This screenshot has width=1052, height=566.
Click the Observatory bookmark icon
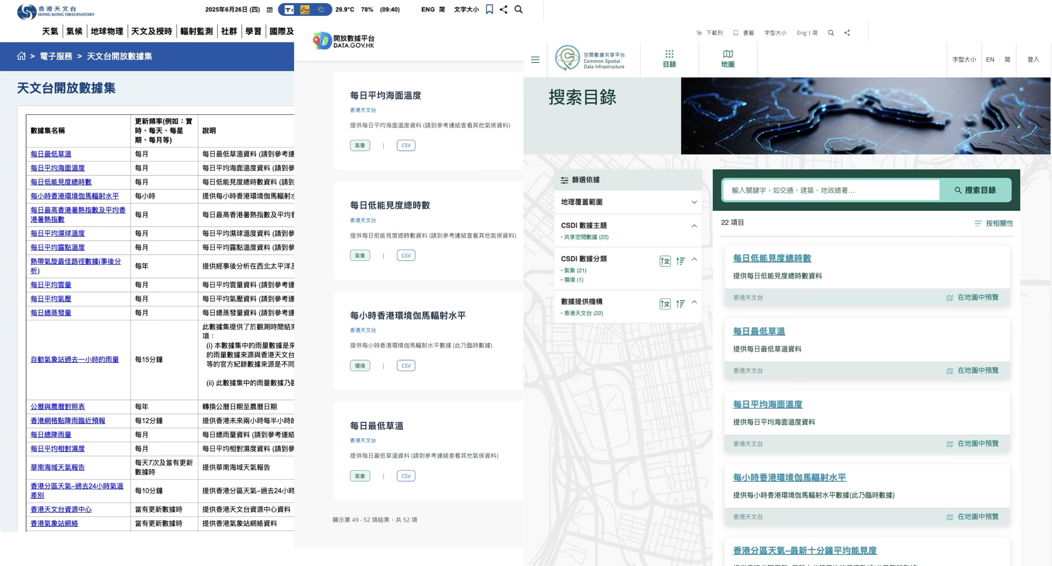click(489, 9)
